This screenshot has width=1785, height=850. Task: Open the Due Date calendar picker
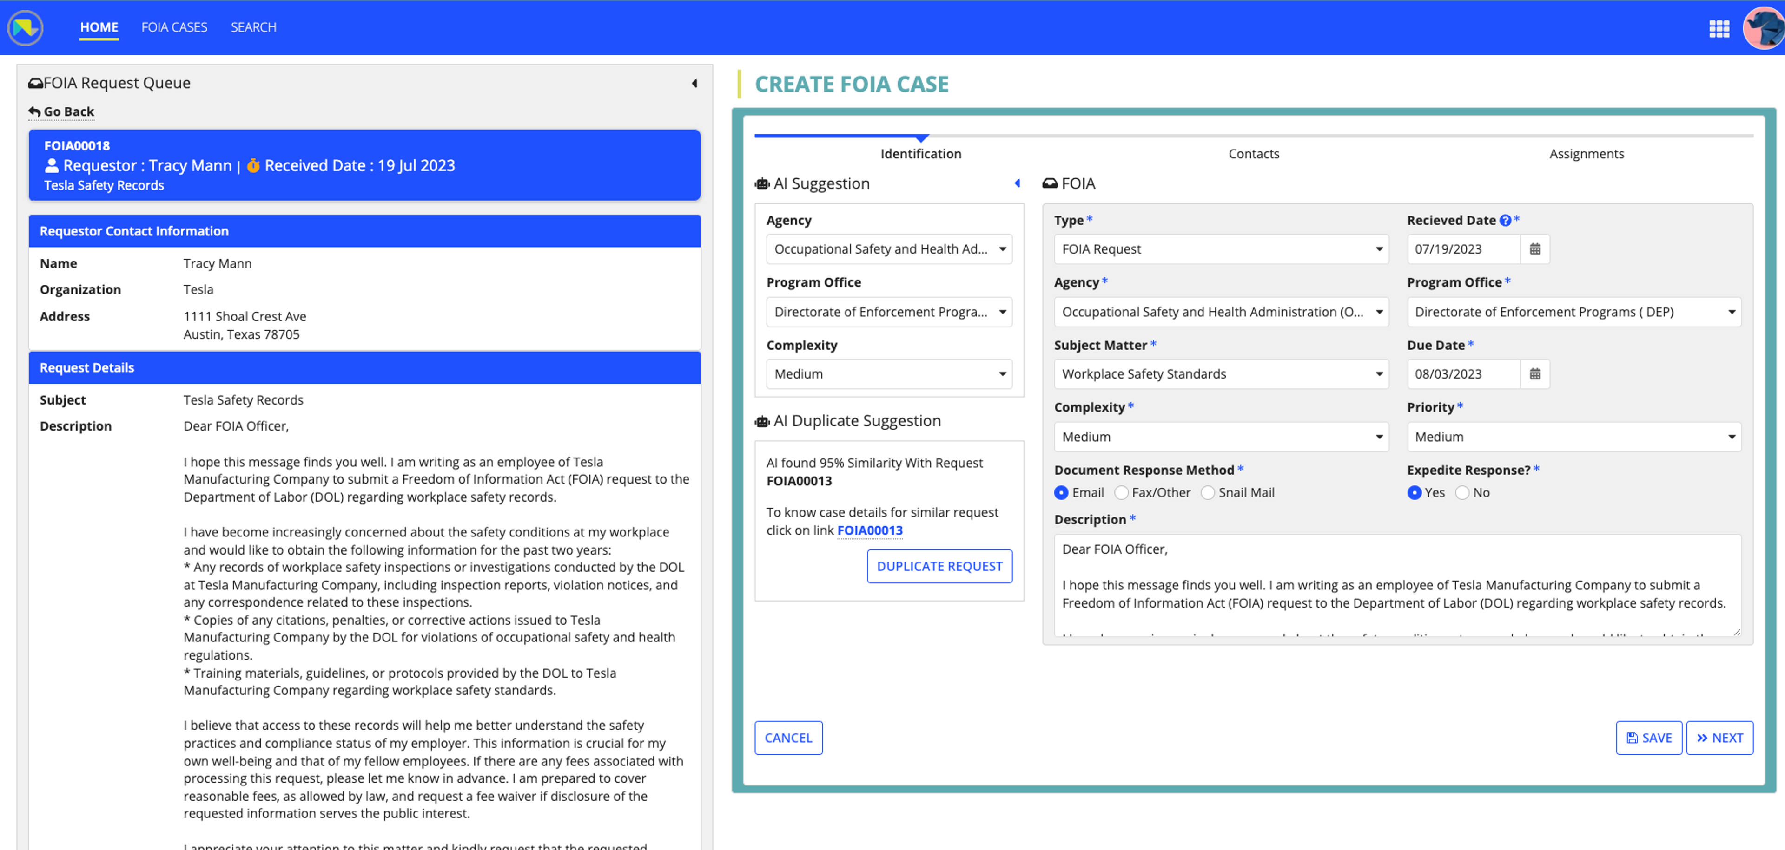coord(1535,374)
